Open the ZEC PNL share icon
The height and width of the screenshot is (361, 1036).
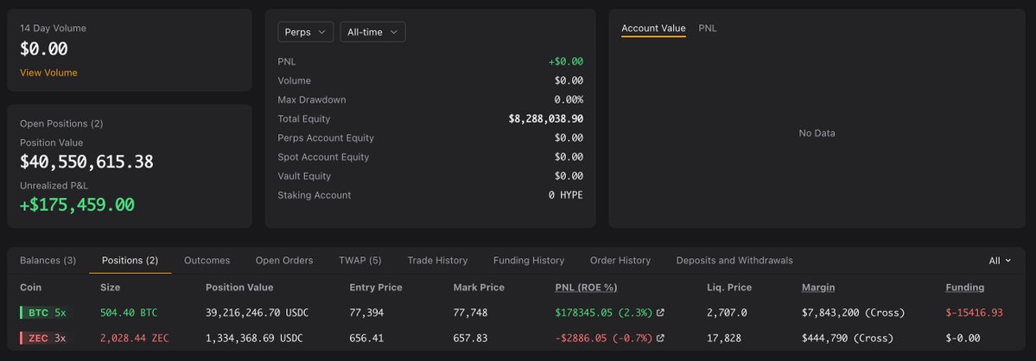[661, 338]
